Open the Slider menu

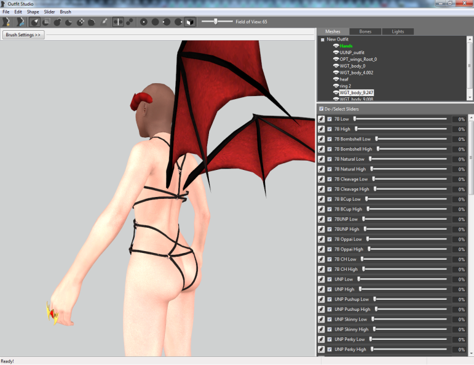(49, 12)
